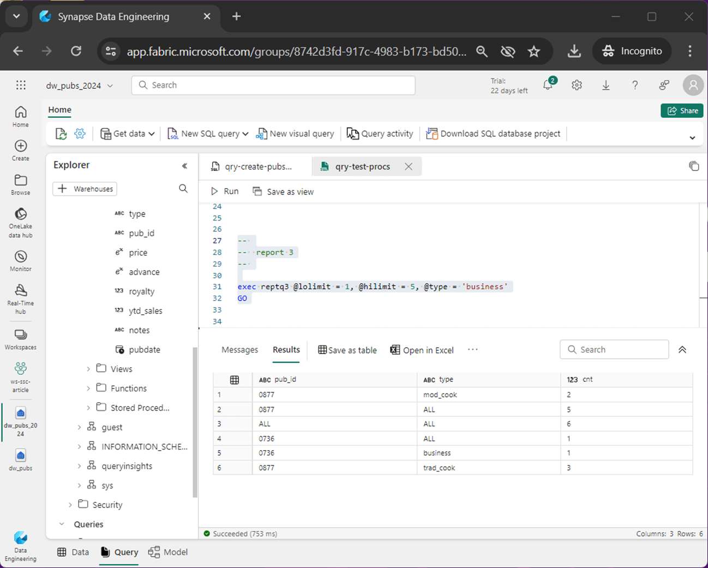Click the search icon in Explorer
This screenshot has width=708, height=568.
click(183, 189)
